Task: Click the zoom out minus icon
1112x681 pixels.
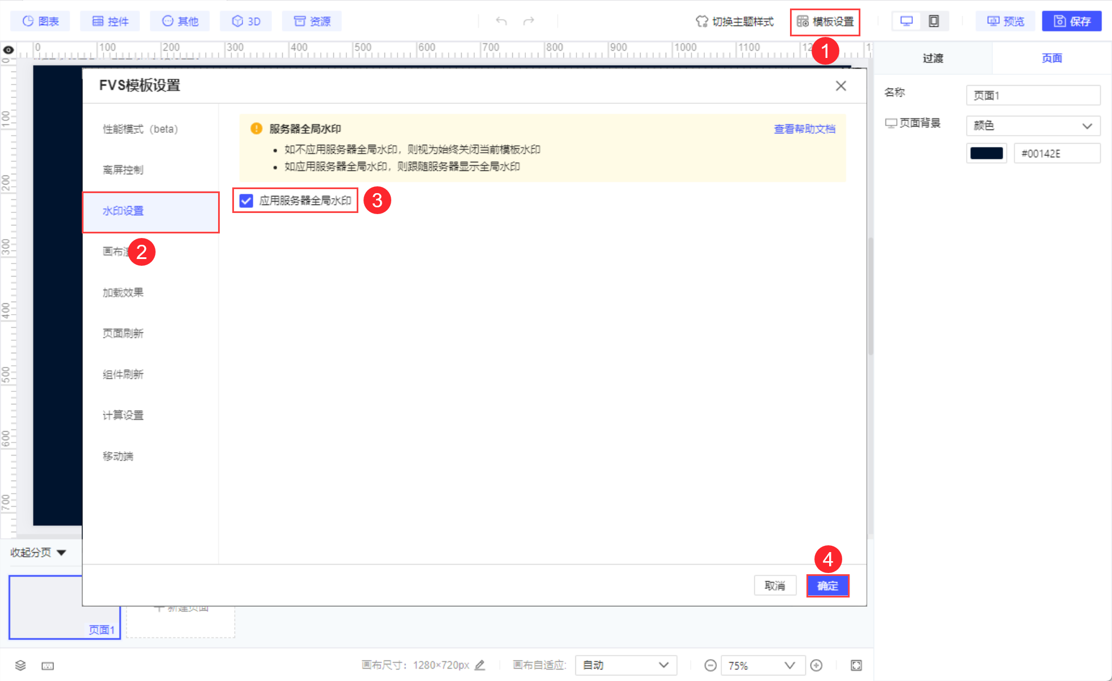Action: (x=710, y=665)
